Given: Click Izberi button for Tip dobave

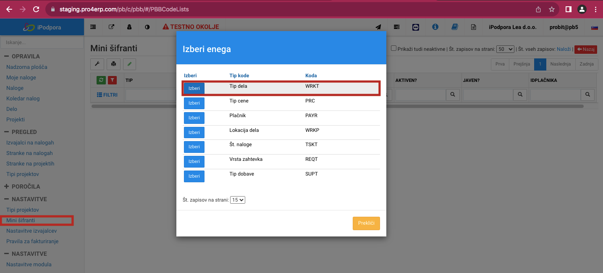Looking at the screenshot, I should [x=194, y=176].
